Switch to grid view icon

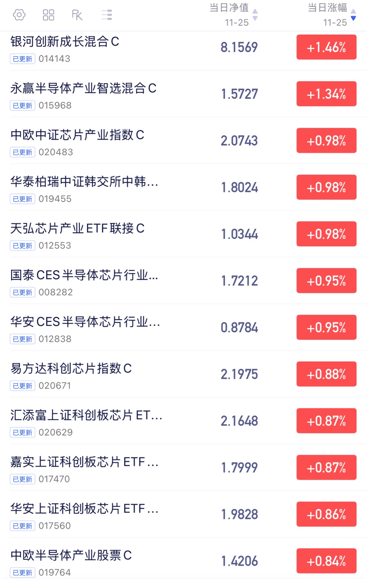click(x=48, y=15)
